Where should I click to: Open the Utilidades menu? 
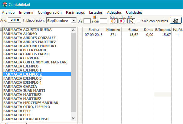pyautogui.click(x=134, y=12)
